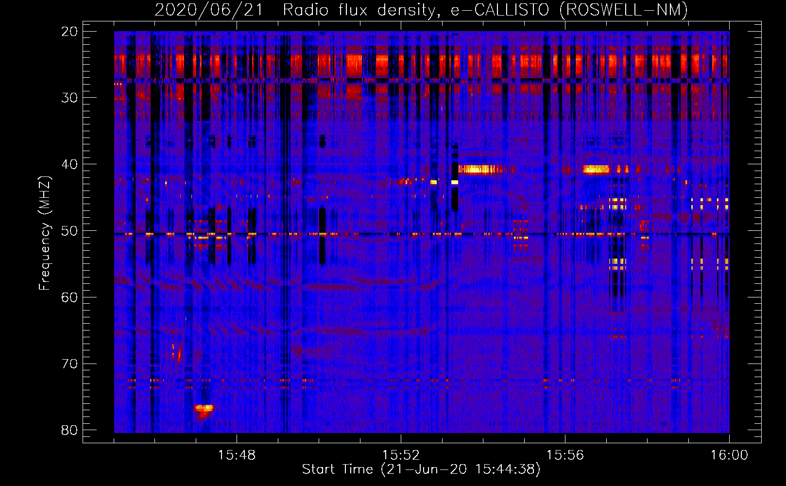Click the 15:48 time tick label
This screenshot has width=786, height=486.
pyautogui.click(x=237, y=455)
